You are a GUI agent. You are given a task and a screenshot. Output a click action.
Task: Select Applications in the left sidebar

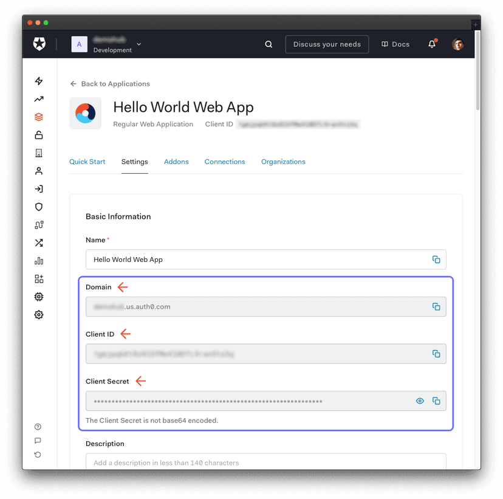point(38,117)
